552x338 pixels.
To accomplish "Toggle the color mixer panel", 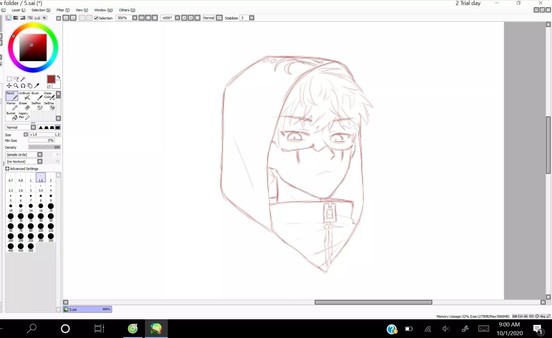I will click(30, 18).
